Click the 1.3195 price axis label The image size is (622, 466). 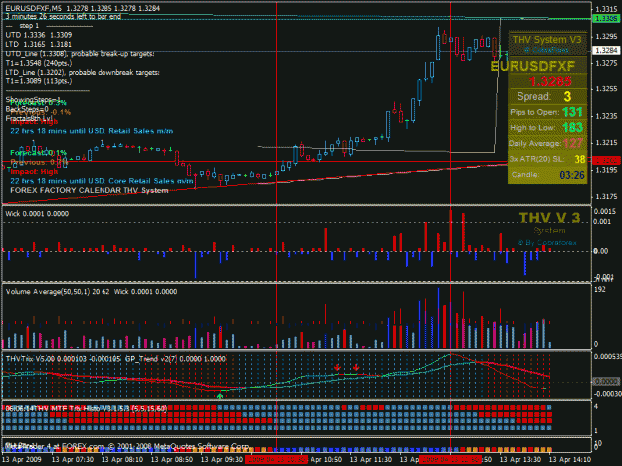tap(606, 170)
